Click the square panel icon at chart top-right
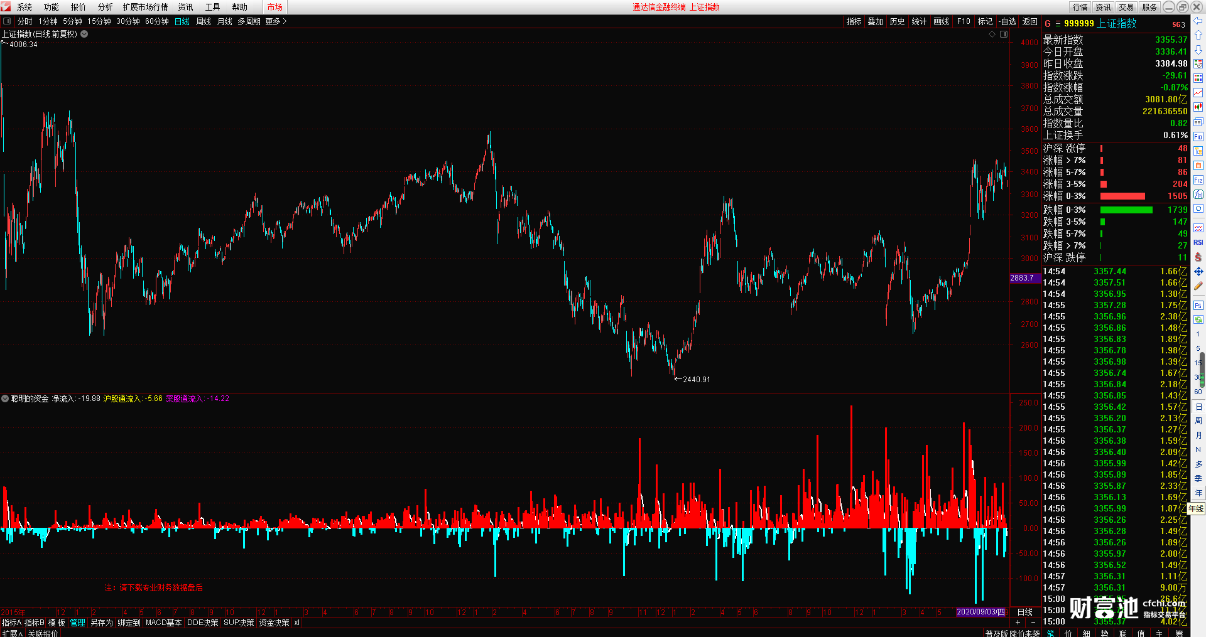The image size is (1206, 637). 1004,35
